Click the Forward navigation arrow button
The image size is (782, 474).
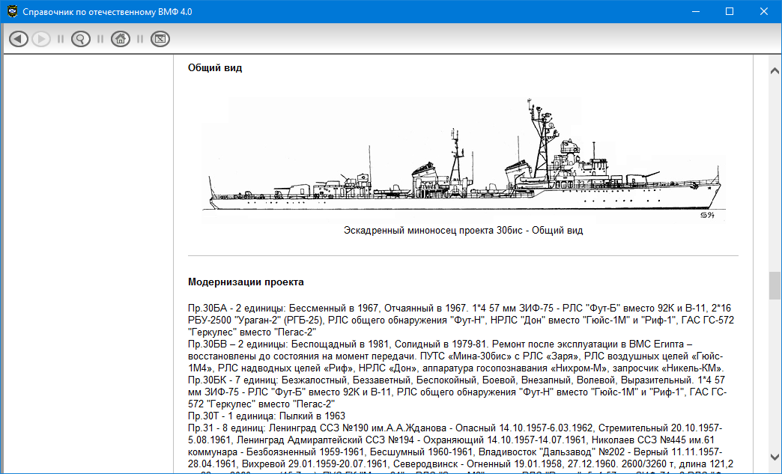(41, 39)
